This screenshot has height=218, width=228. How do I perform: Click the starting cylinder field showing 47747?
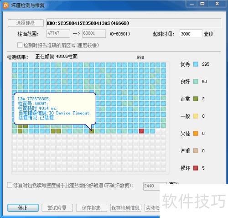pos(58,34)
